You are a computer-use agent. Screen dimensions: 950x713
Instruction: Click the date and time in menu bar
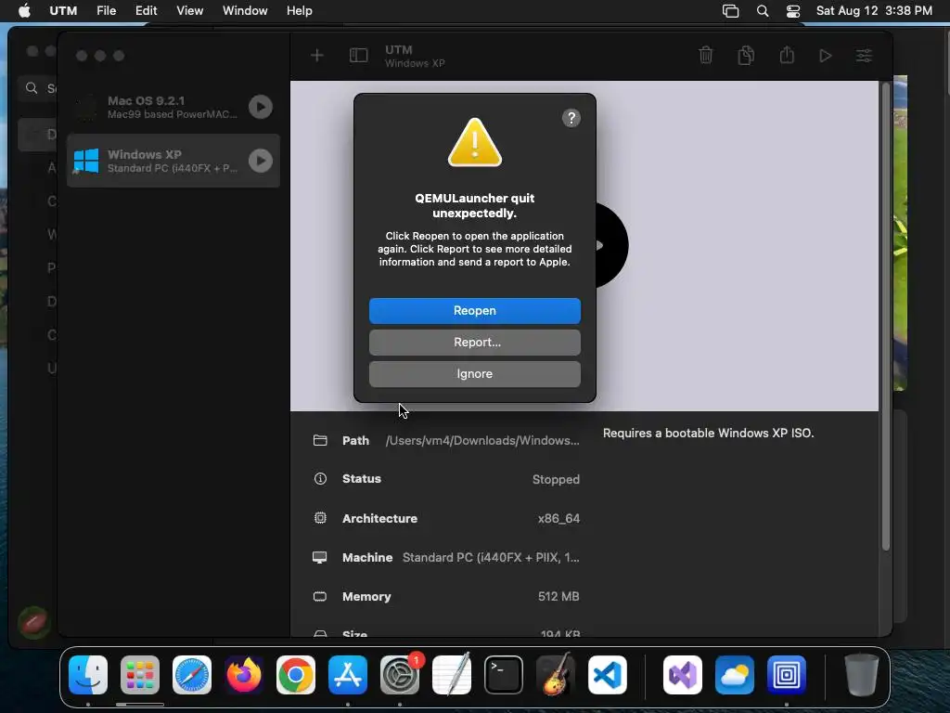click(x=874, y=10)
